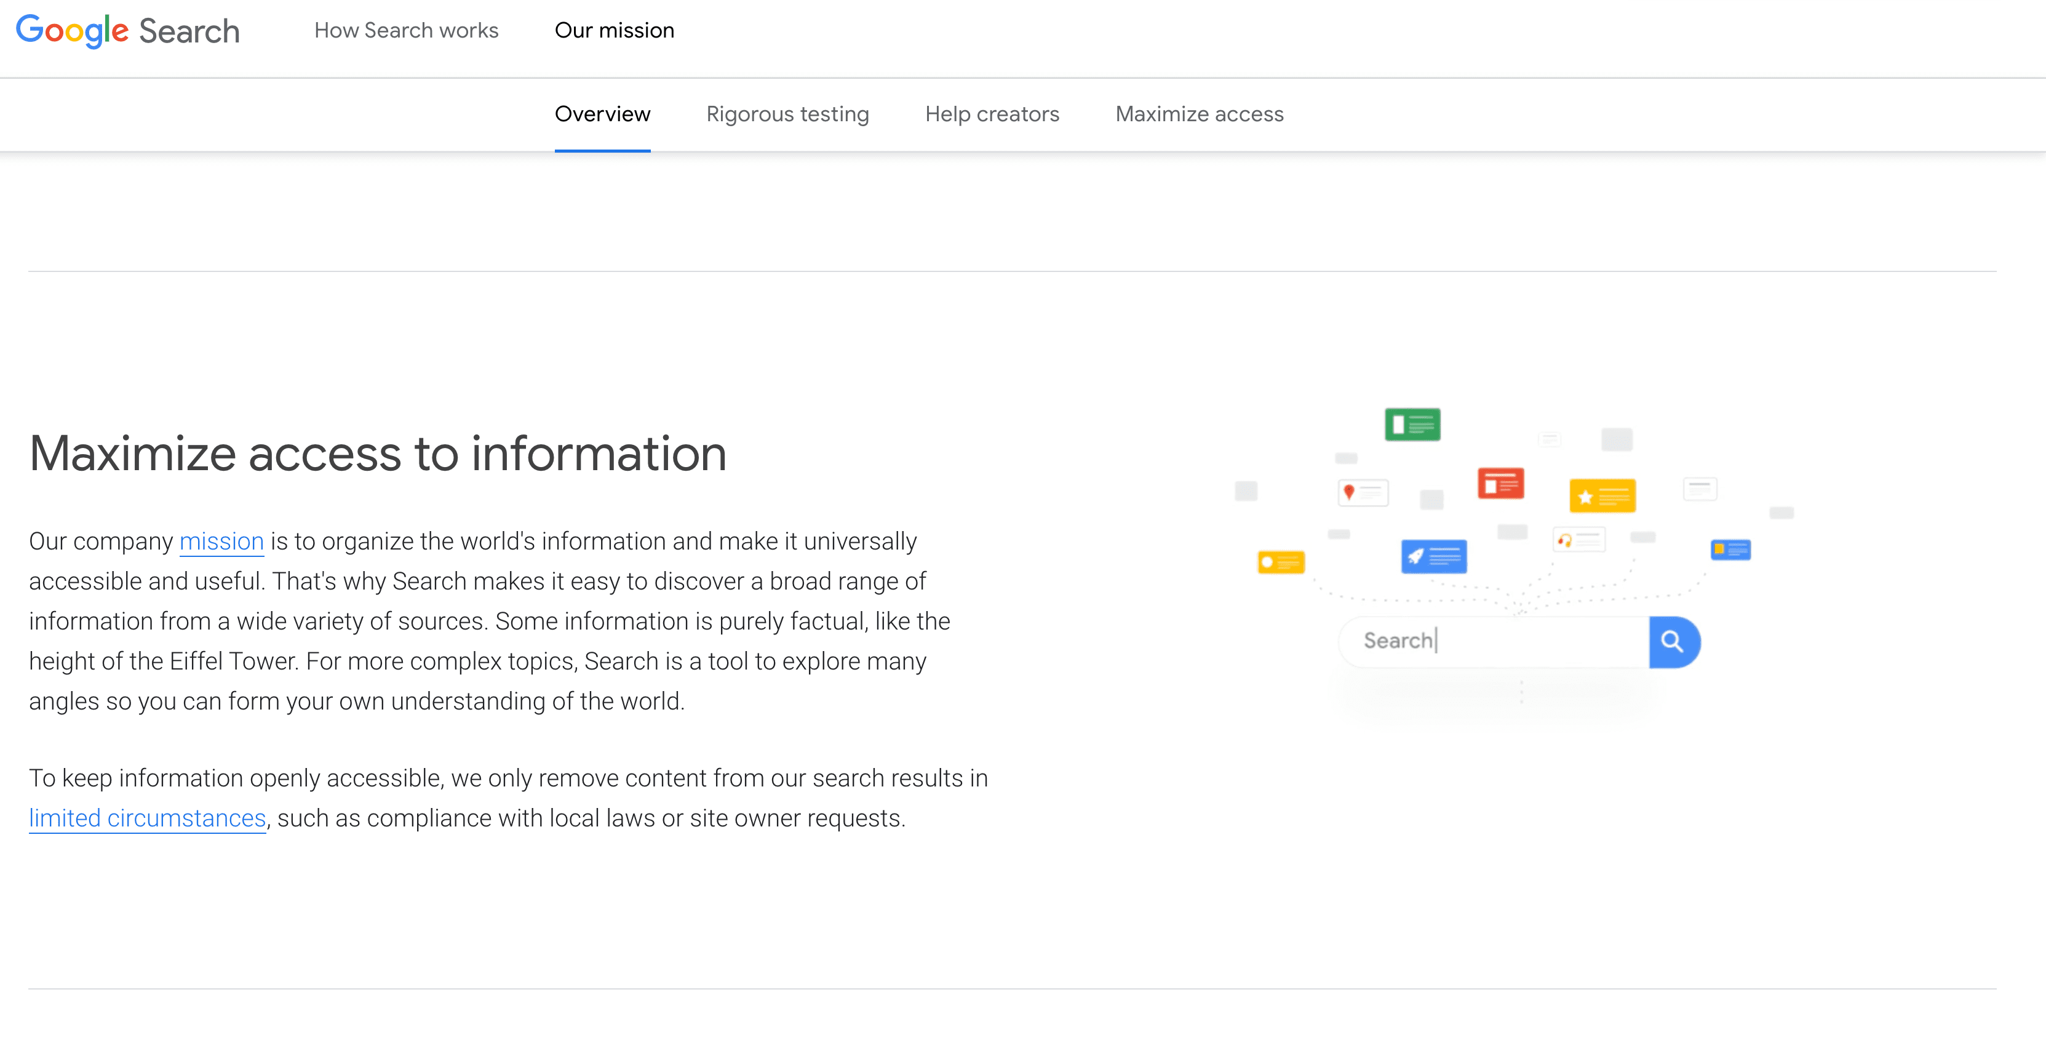The height and width of the screenshot is (1040, 2046).
Task: Click the small blue card with yellow square
Action: 1730,549
